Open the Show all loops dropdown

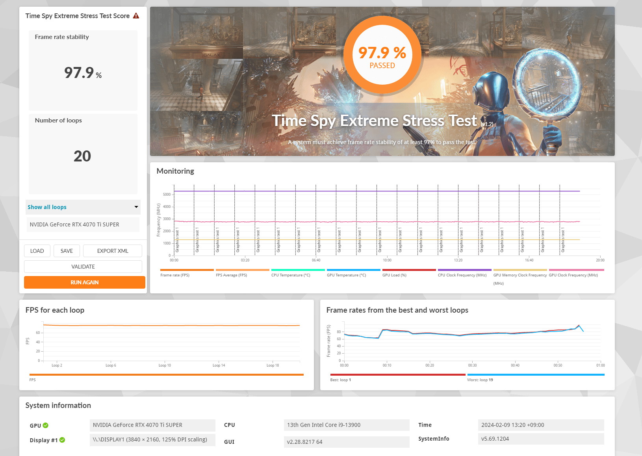(83, 207)
